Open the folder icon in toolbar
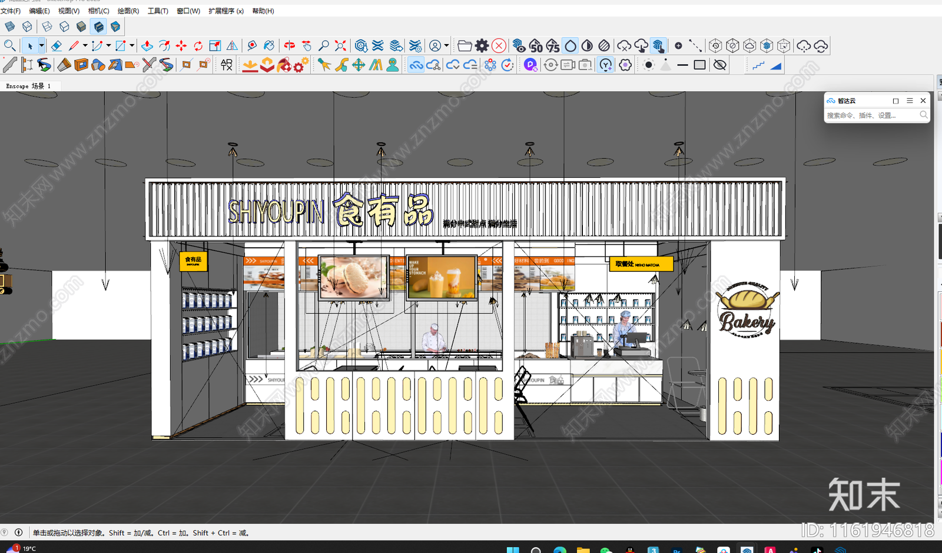Screen dimensions: 942x553 click(465, 45)
